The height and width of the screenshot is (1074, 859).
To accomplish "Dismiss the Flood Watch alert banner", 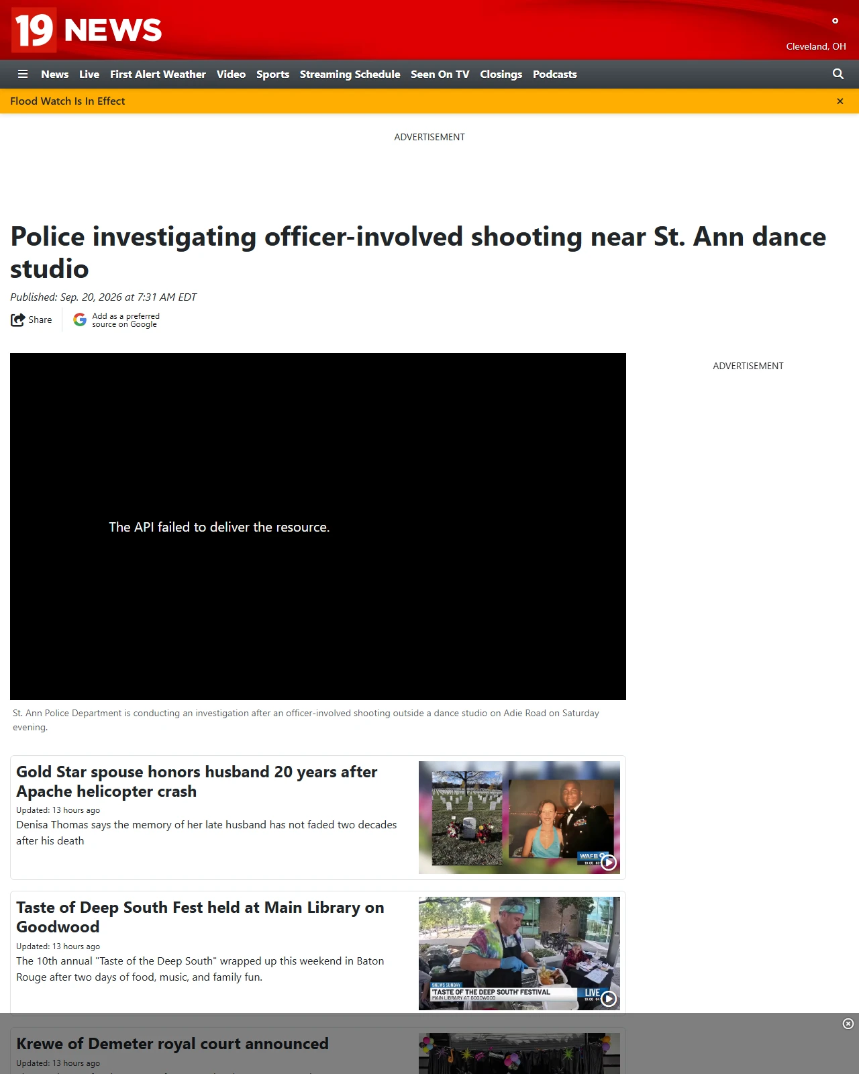I will (840, 101).
